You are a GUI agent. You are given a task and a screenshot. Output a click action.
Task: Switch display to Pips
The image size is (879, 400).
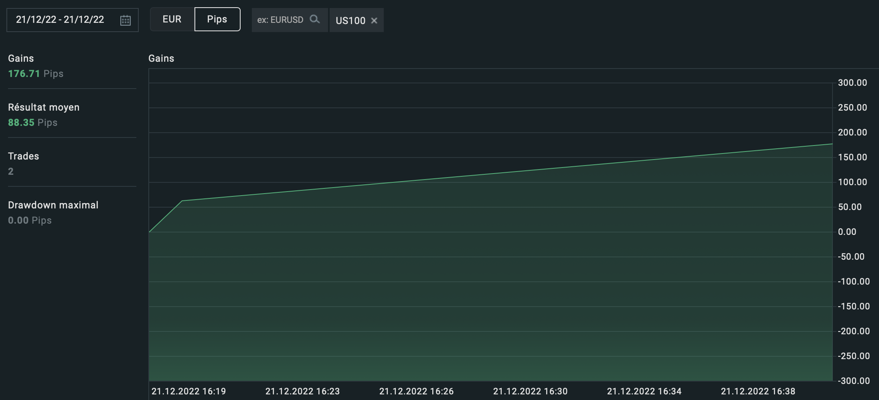point(217,19)
